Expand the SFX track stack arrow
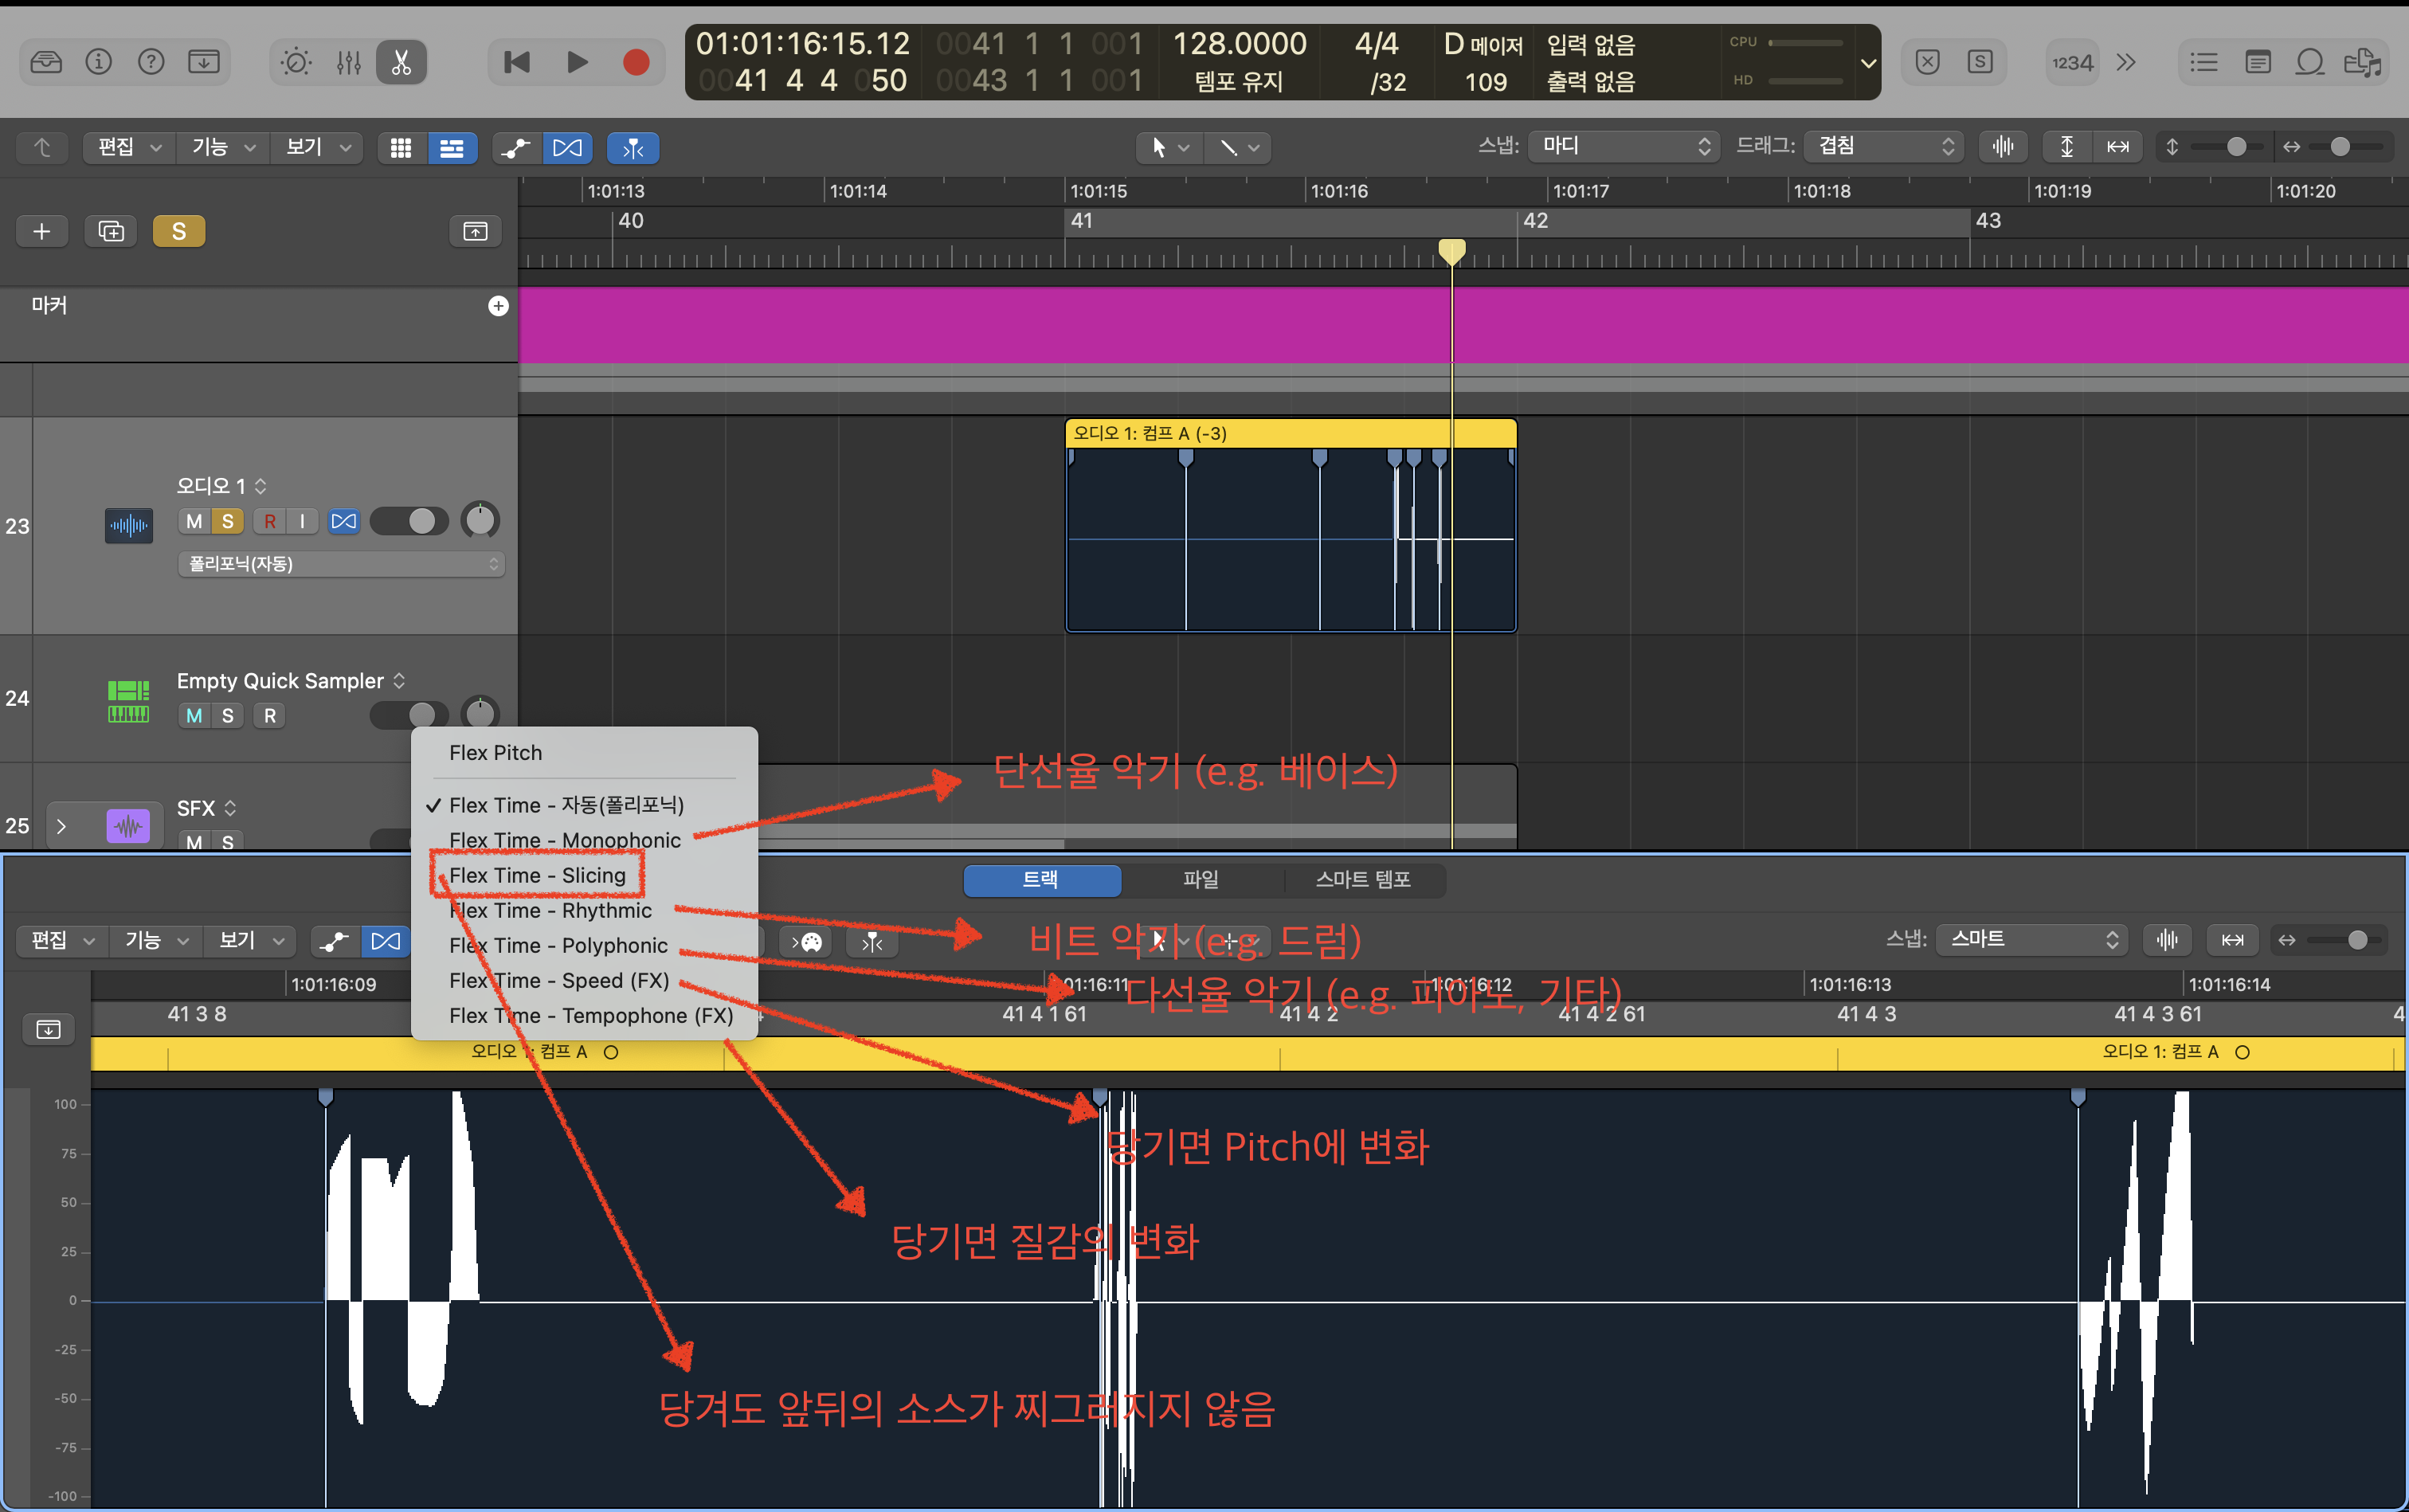This screenshot has height=1512, width=2409. click(x=62, y=826)
